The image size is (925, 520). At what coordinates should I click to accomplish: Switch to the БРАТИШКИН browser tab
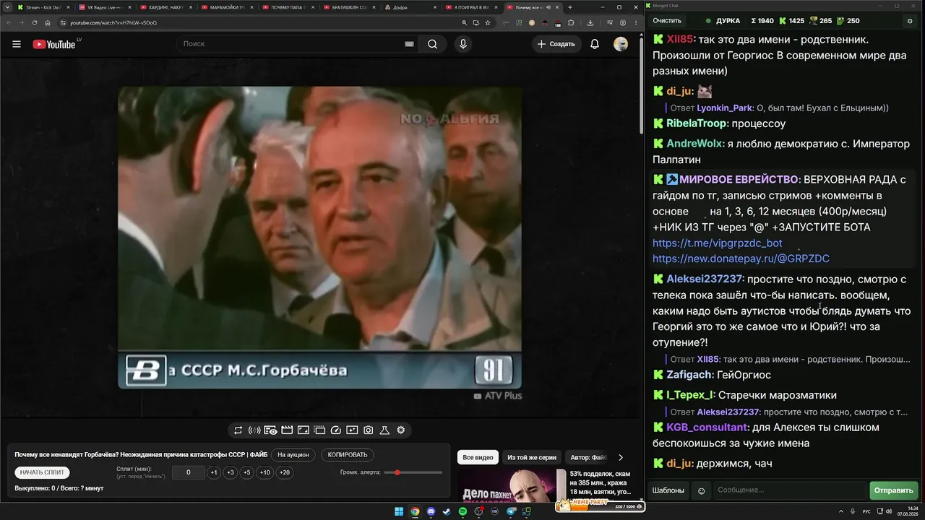(350, 7)
